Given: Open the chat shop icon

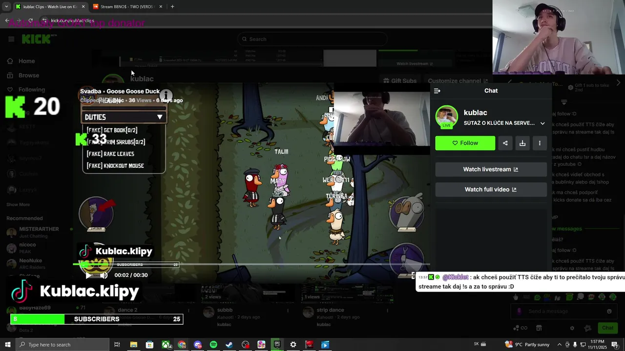Looking at the screenshot, I should (x=539, y=328).
